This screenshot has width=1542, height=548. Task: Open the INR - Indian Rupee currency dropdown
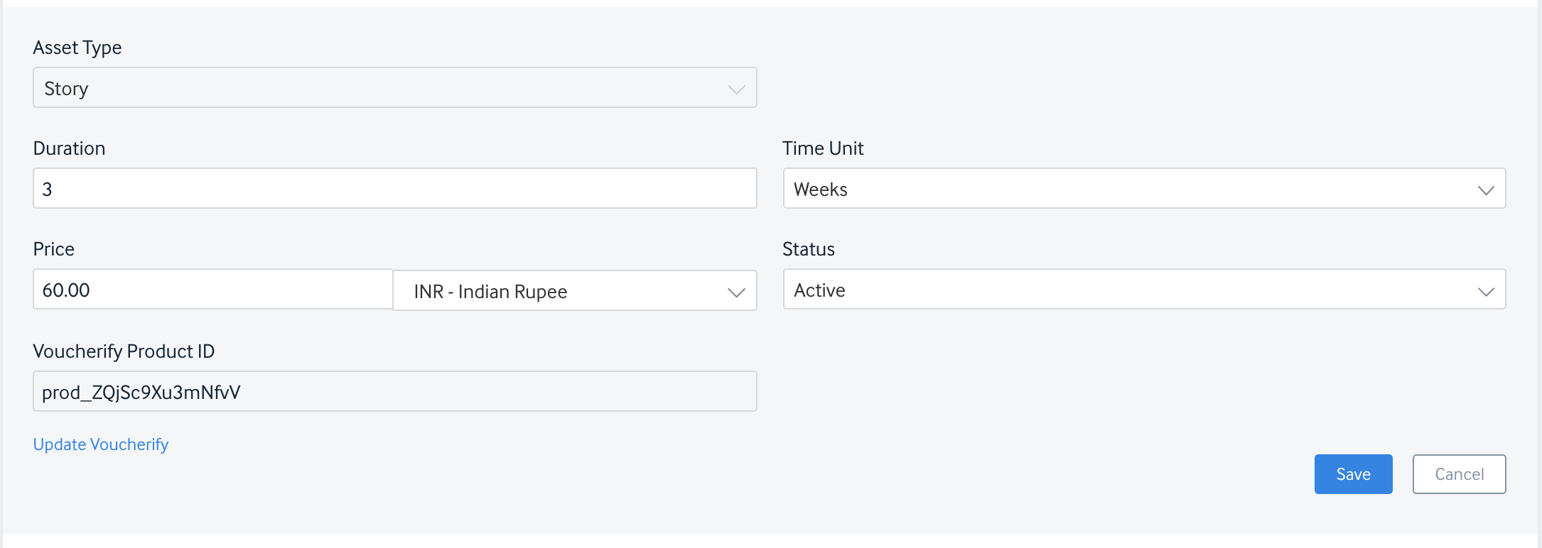click(x=575, y=290)
